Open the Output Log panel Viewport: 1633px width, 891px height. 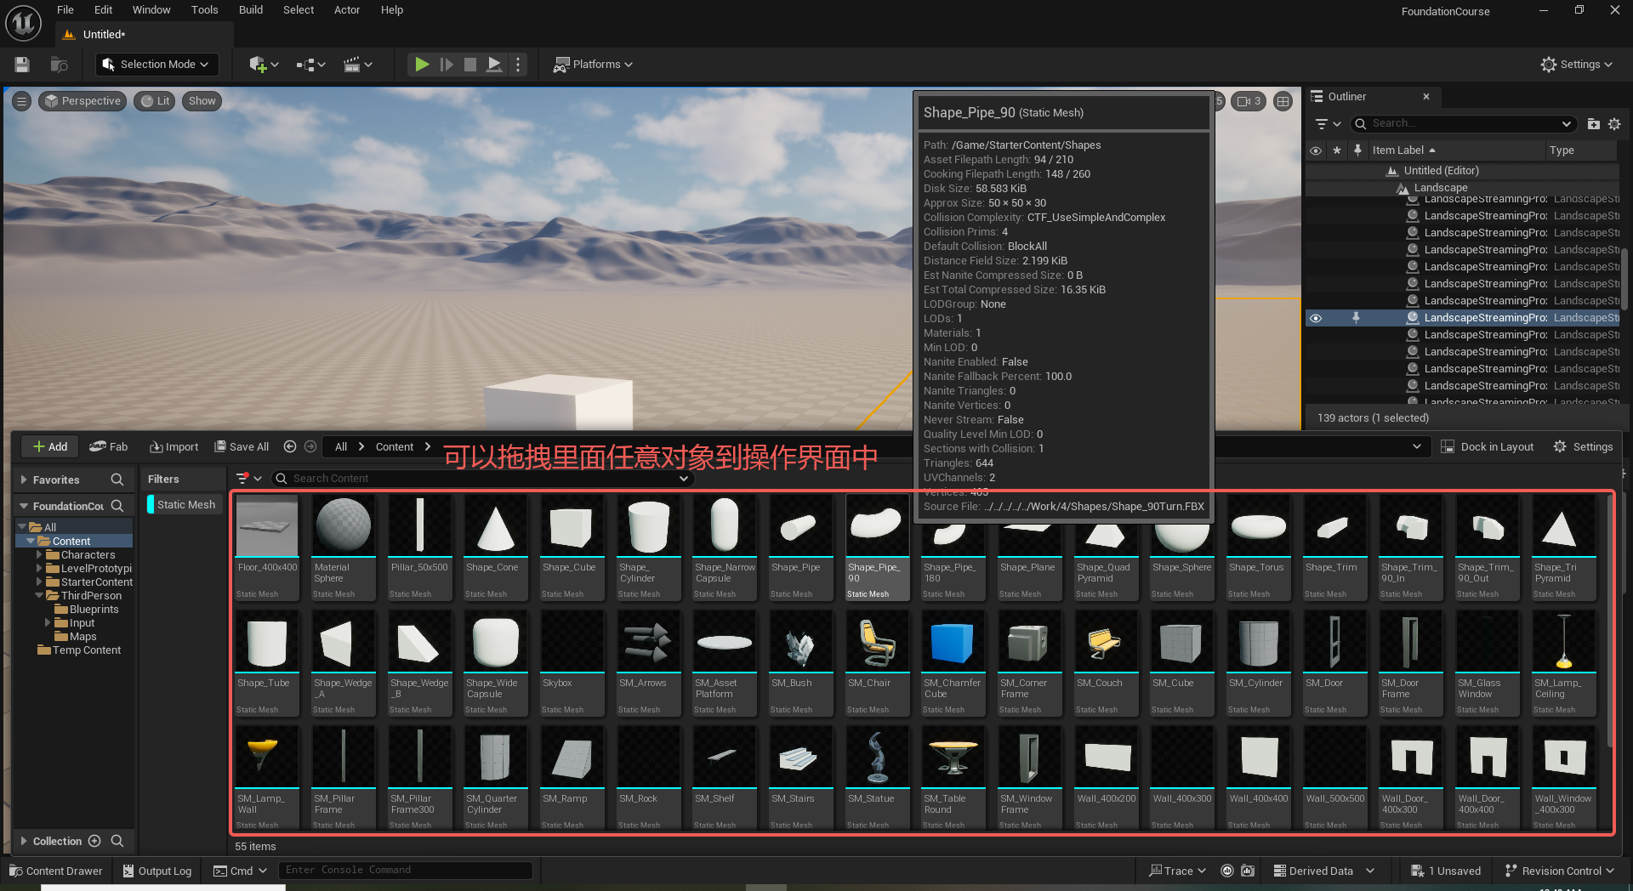[x=157, y=871]
